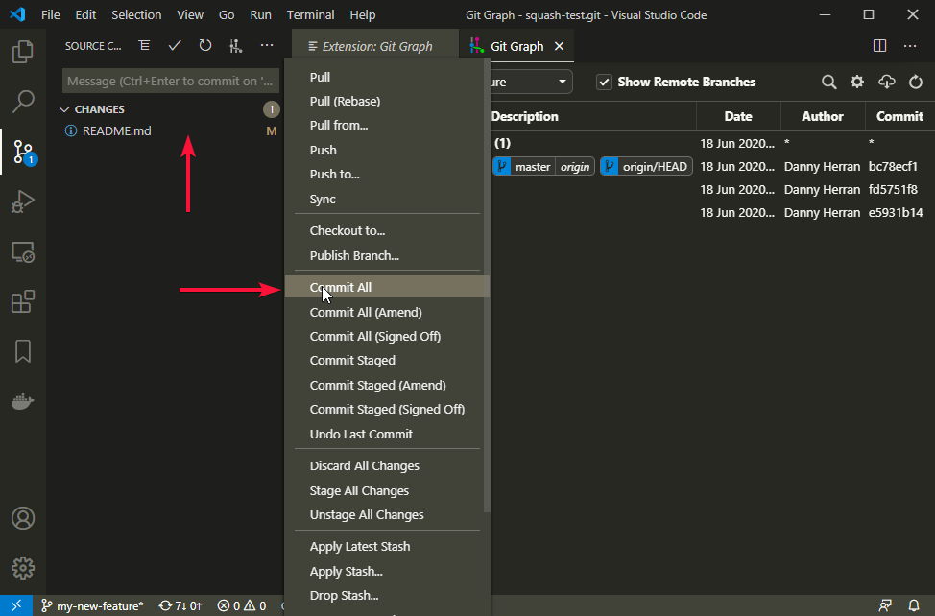Open the Extensions view
Viewport: 935px width, 616px height.
(23, 301)
